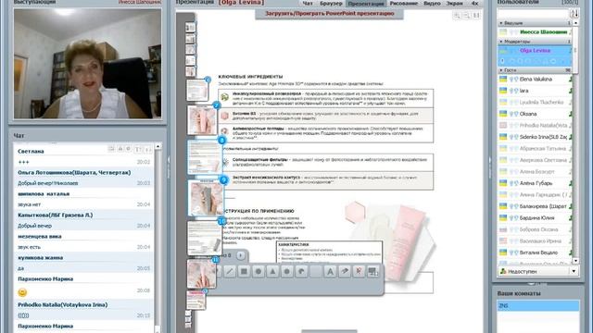Open slide thumbnail number 7

[x=202, y=120]
